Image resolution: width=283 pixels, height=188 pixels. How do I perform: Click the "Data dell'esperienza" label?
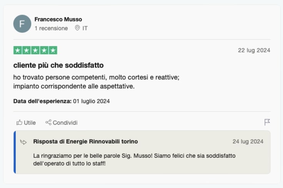click(x=42, y=101)
